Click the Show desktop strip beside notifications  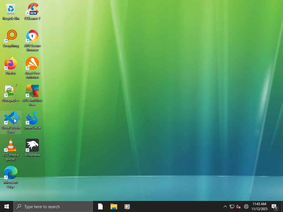tap(282, 206)
